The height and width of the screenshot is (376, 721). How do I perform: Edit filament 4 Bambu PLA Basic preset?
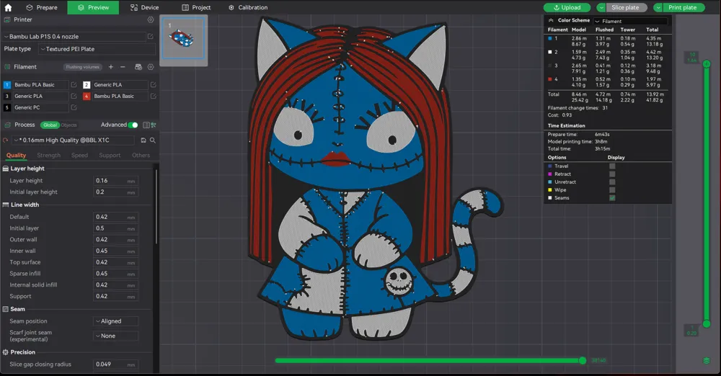tap(153, 96)
